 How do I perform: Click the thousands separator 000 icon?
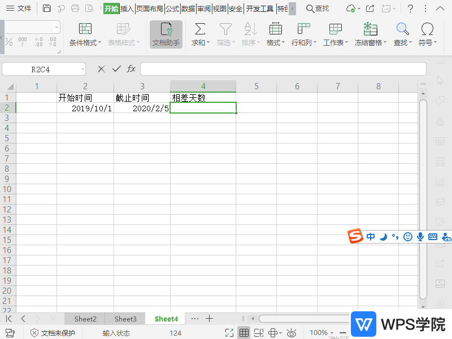(x=23, y=42)
